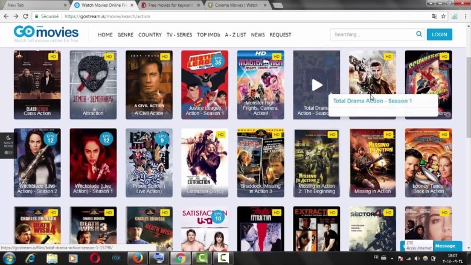Bookmark this page with the star icon
The image size is (471, 265).
coord(443,16)
